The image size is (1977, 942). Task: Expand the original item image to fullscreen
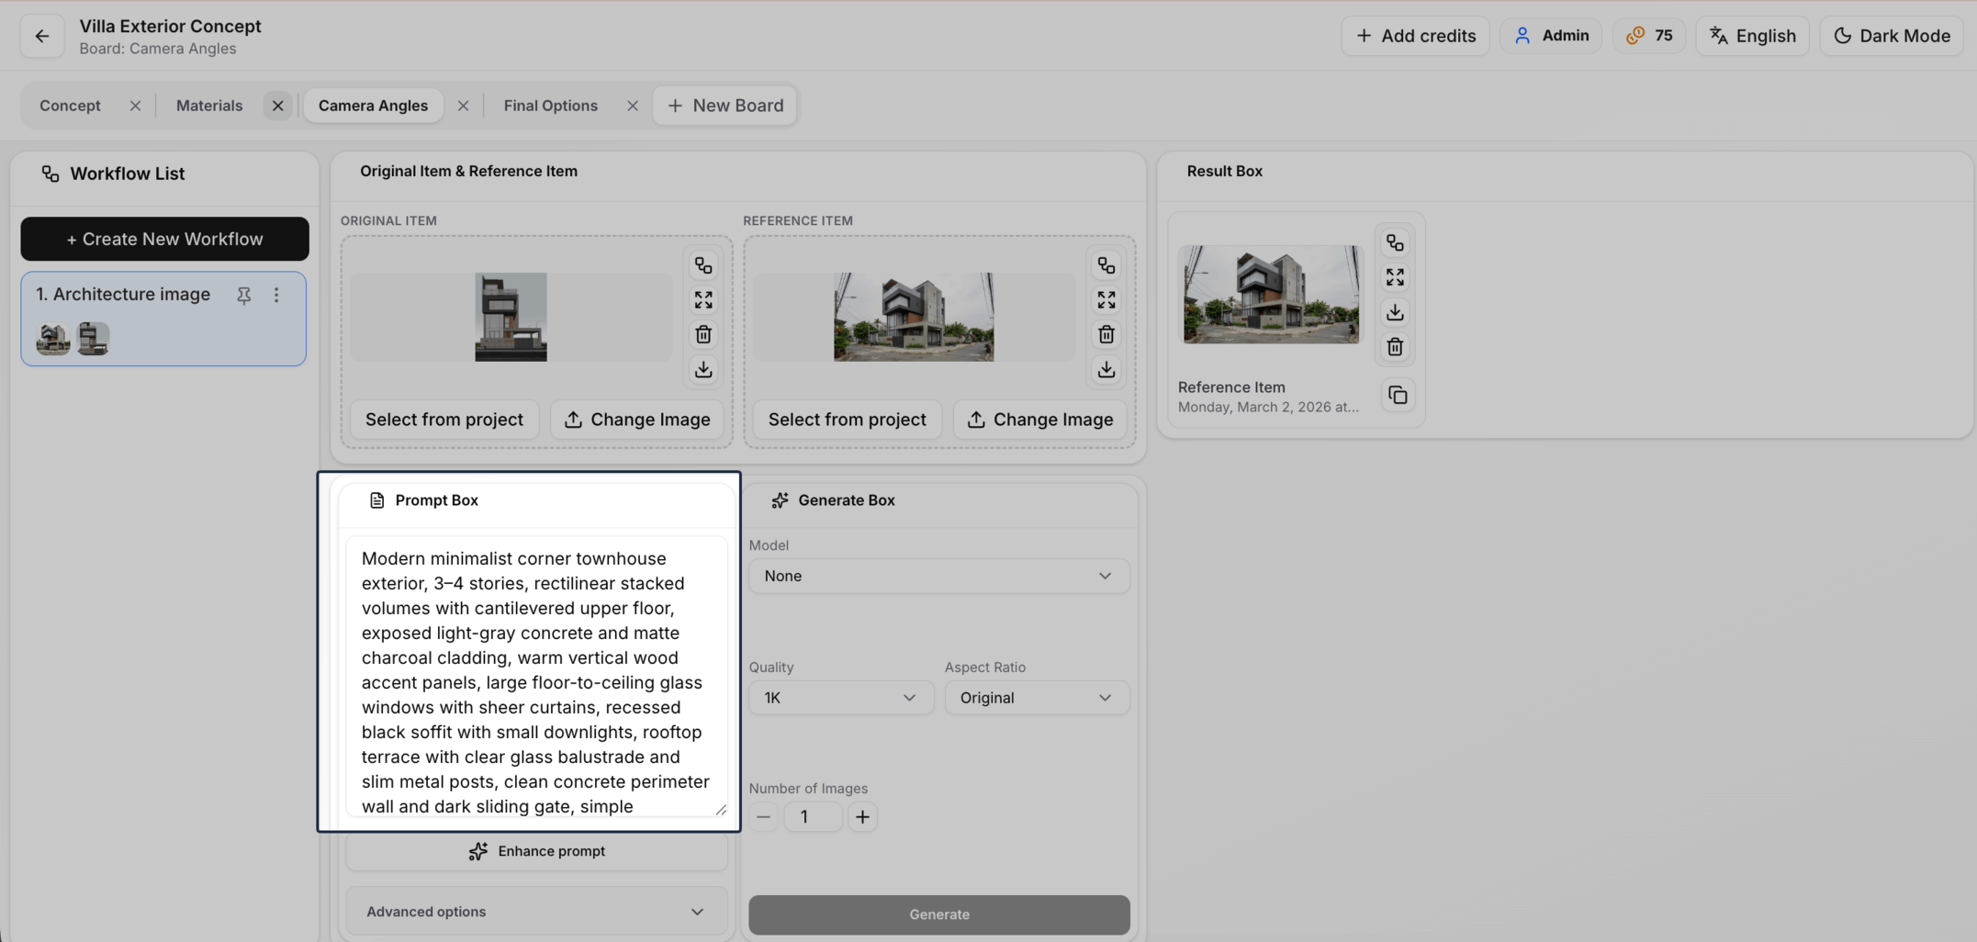tap(703, 300)
